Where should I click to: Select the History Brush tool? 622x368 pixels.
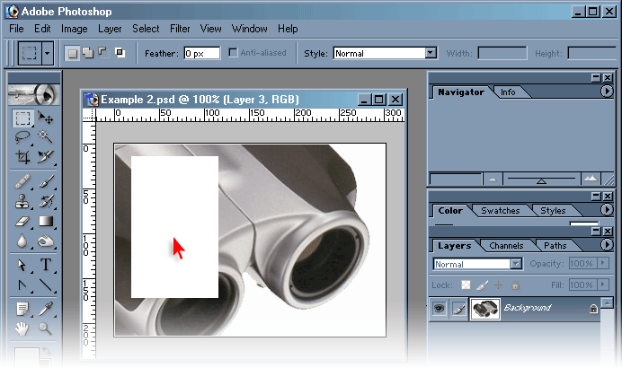click(x=45, y=201)
